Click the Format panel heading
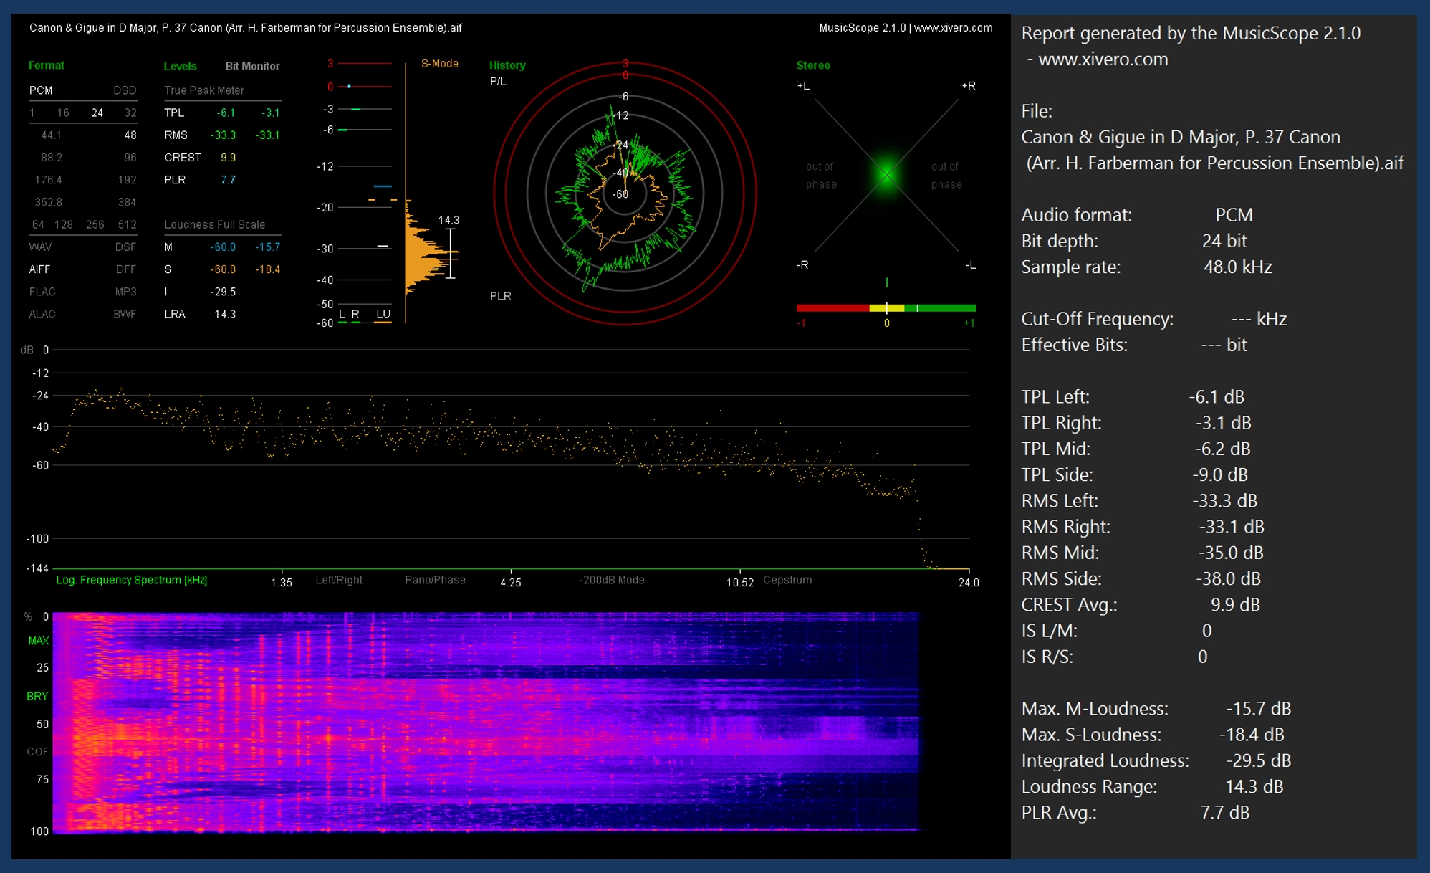The image size is (1430, 873). 46,65
